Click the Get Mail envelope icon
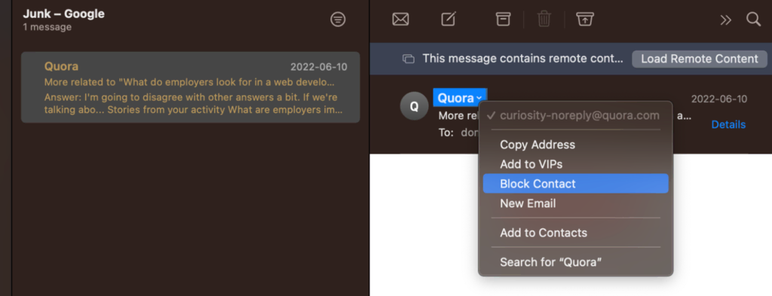This screenshot has height=296, width=772. pyautogui.click(x=400, y=19)
